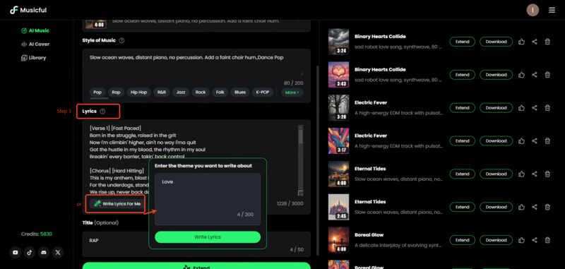
Task: Download the Eternal Tides 4:00 track
Action: [x=496, y=174]
